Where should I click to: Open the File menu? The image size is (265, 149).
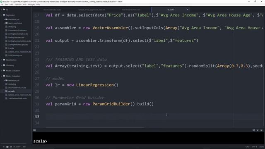point(2,5)
